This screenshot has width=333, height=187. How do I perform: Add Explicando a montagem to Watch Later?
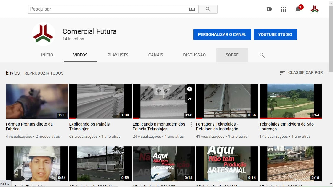(x=189, y=89)
